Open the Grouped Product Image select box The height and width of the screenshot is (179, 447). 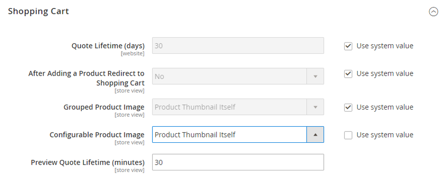tap(238, 107)
